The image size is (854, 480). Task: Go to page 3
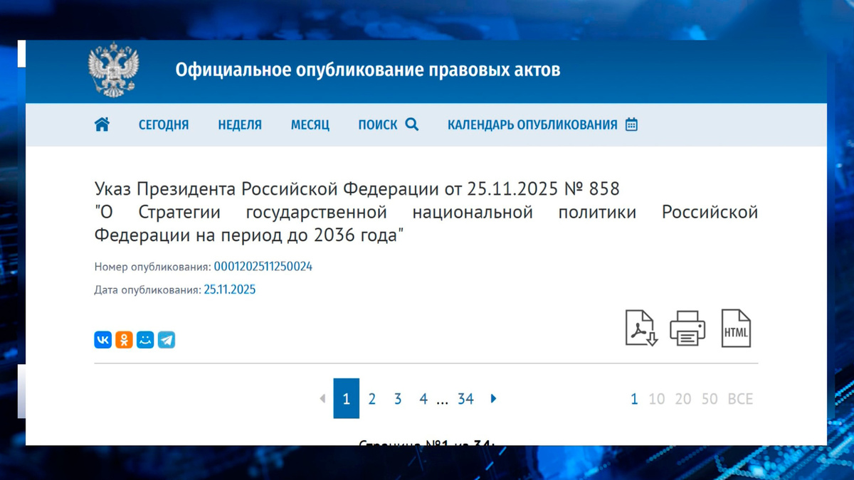398,399
